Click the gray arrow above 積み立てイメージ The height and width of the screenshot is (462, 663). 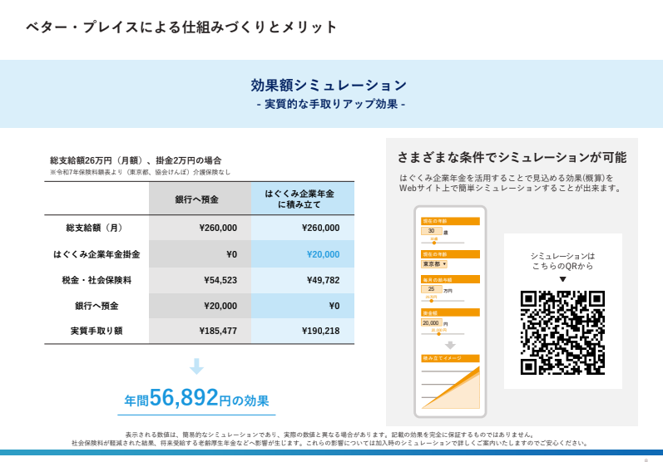[x=450, y=345]
